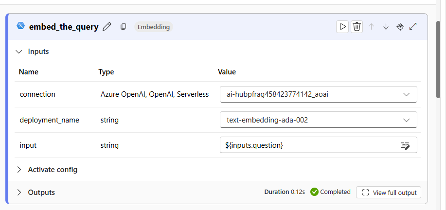Move node up with the up arrow
The width and height of the screenshot is (446, 210).
click(371, 27)
